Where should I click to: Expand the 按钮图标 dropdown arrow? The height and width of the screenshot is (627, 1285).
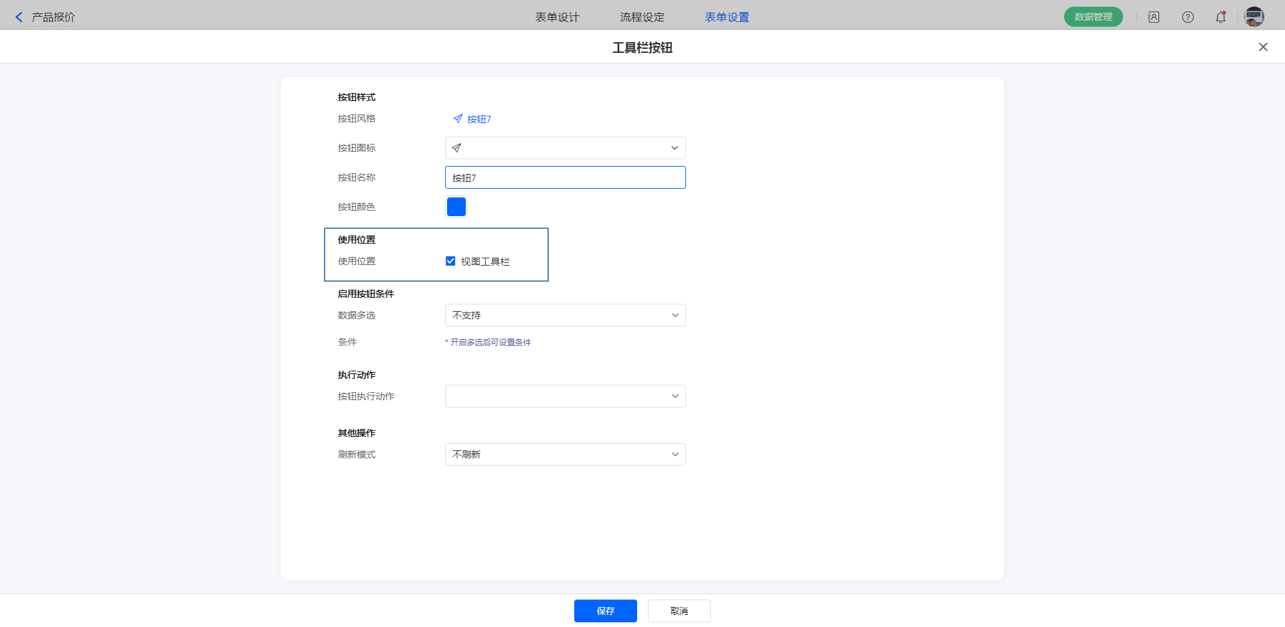point(674,148)
